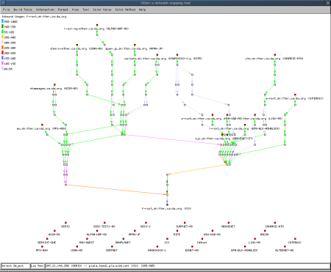Viewport: 331px width, 272px height.
Task: Click the orange legend swatch
Action: [x=3, y=48]
